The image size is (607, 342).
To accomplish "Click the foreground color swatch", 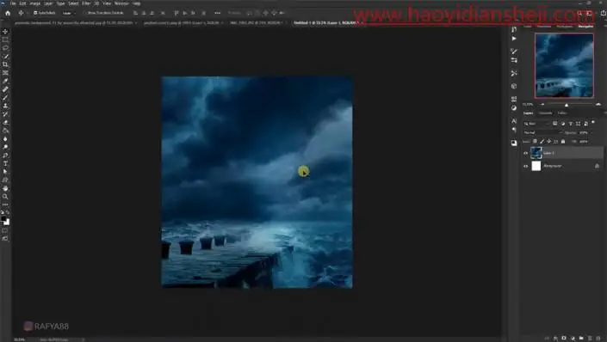I will (3, 219).
